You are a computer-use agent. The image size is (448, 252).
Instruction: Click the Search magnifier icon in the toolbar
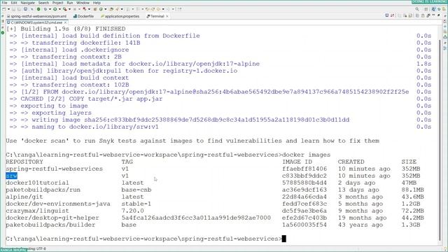417,9
